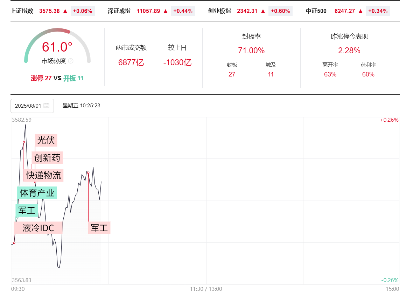Click the +0.60% badge for 创业板指
Viewport: 406px width, 295px height.
[280, 11]
